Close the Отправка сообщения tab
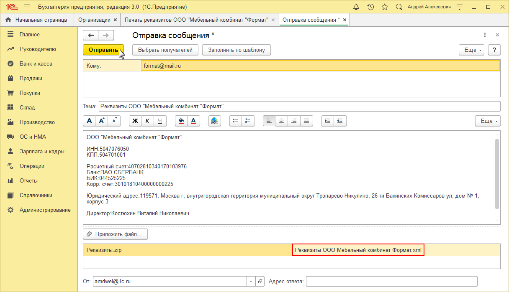 (x=344, y=20)
